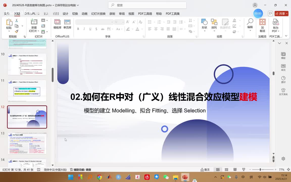Open the PDF工具箱 tab
Image resolution: width=291 pixels, height=182 pixels.
(x=145, y=14)
